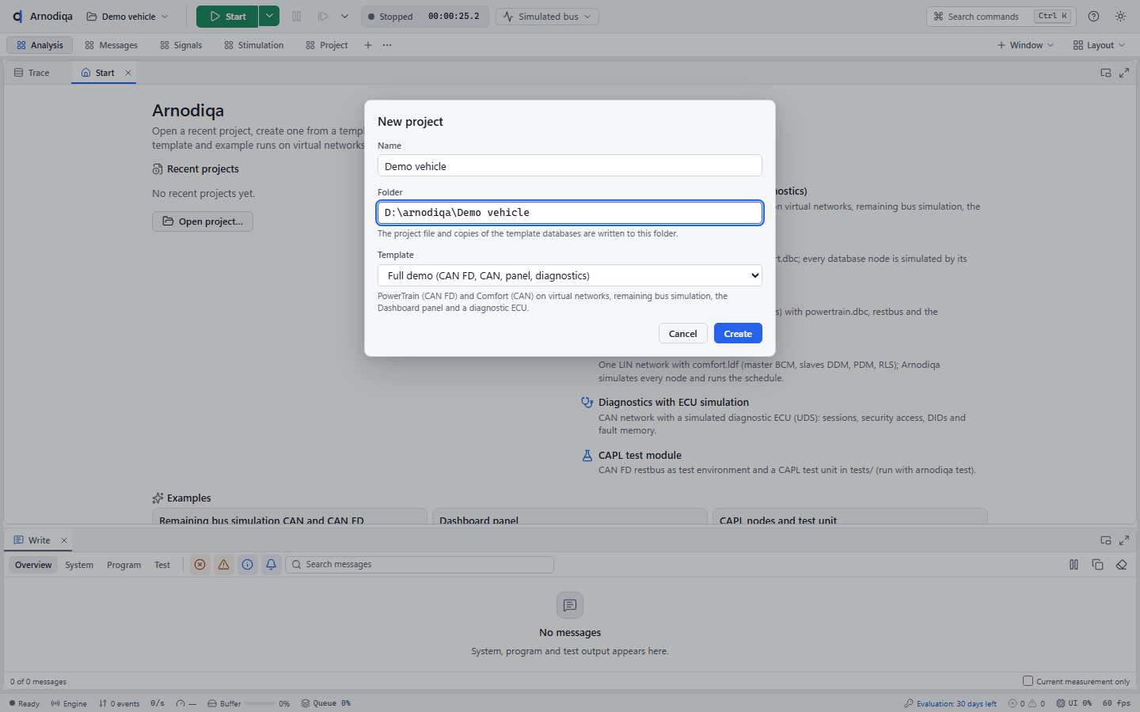Clear the Write panel with the eraser icon

coord(1121,565)
